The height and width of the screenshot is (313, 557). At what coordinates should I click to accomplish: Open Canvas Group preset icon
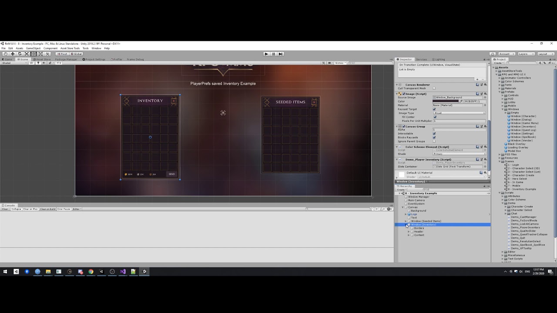(481, 127)
